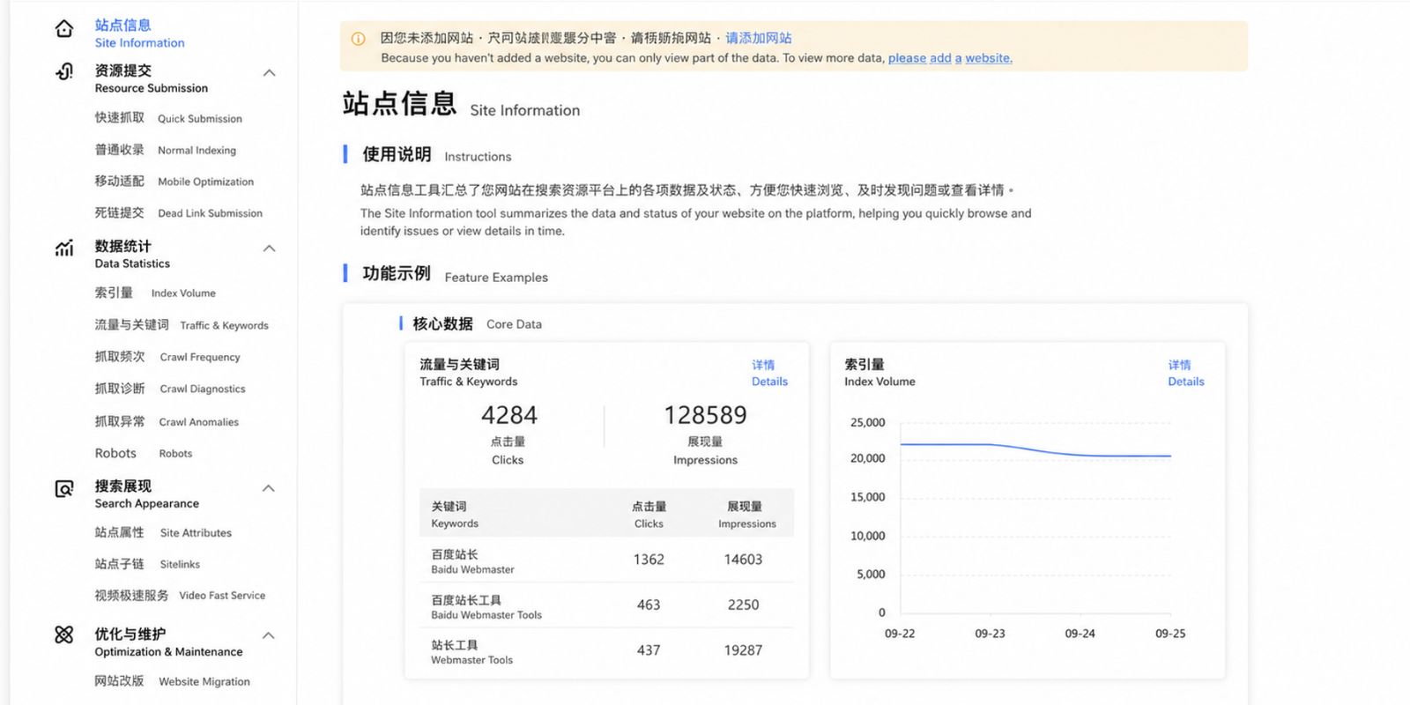Screen dimensions: 1410x705
Task: Open Details for Traffic & Keywords card
Action: tap(769, 373)
